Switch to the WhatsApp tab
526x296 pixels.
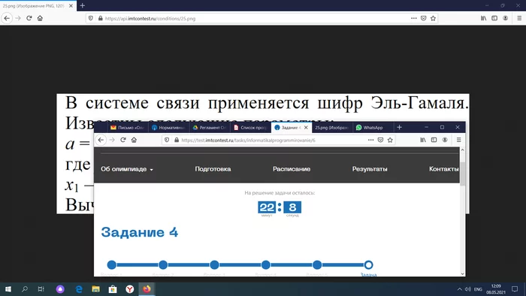point(373,128)
